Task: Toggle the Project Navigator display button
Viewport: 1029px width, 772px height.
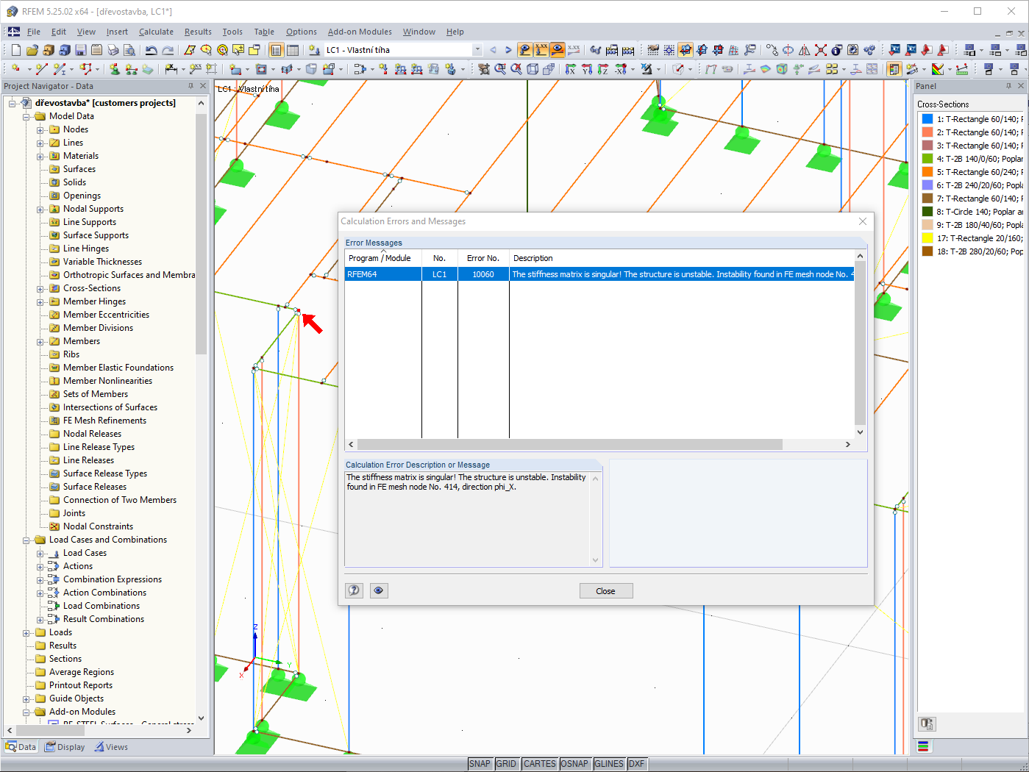Action: click(x=277, y=50)
